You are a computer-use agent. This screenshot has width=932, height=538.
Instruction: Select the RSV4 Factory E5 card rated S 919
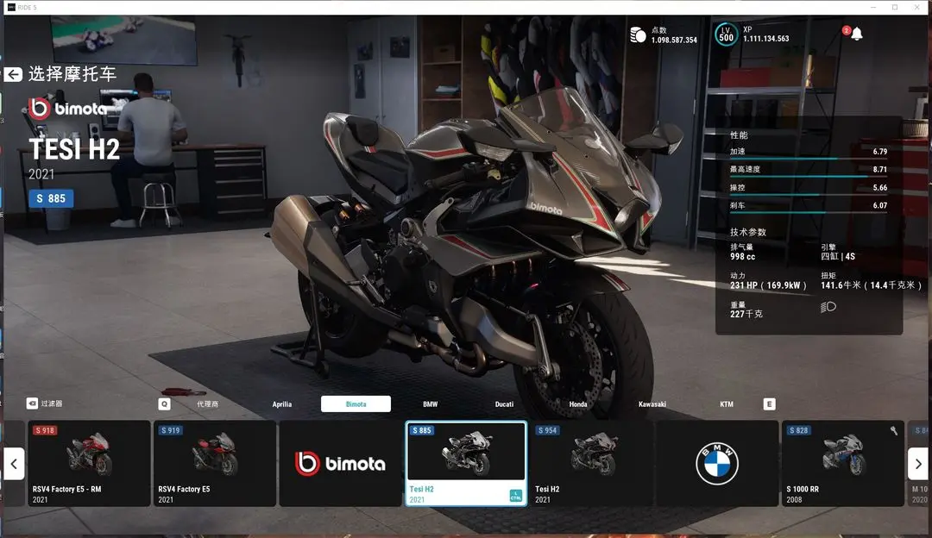[x=215, y=464]
